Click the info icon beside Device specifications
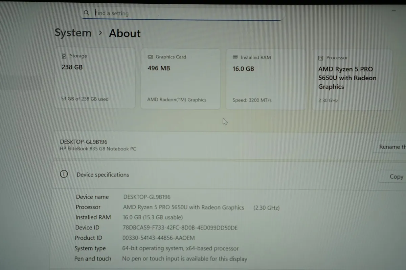Screen dimensions: 406x270 pos(64,174)
